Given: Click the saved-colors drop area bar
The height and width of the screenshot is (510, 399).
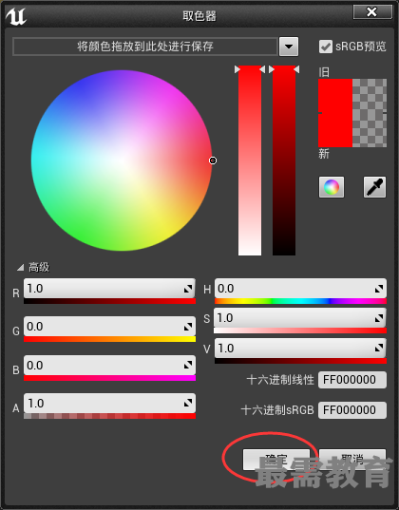Looking at the screenshot, I should coord(145,47).
